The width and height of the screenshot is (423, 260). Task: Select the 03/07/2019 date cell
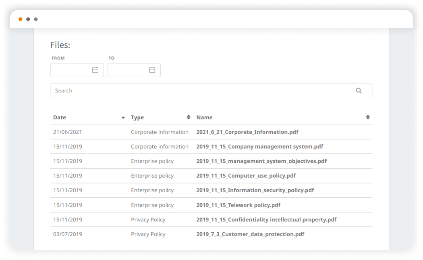coord(67,234)
